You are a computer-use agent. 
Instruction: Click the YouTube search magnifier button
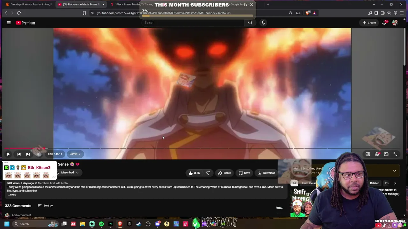pyautogui.click(x=250, y=23)
